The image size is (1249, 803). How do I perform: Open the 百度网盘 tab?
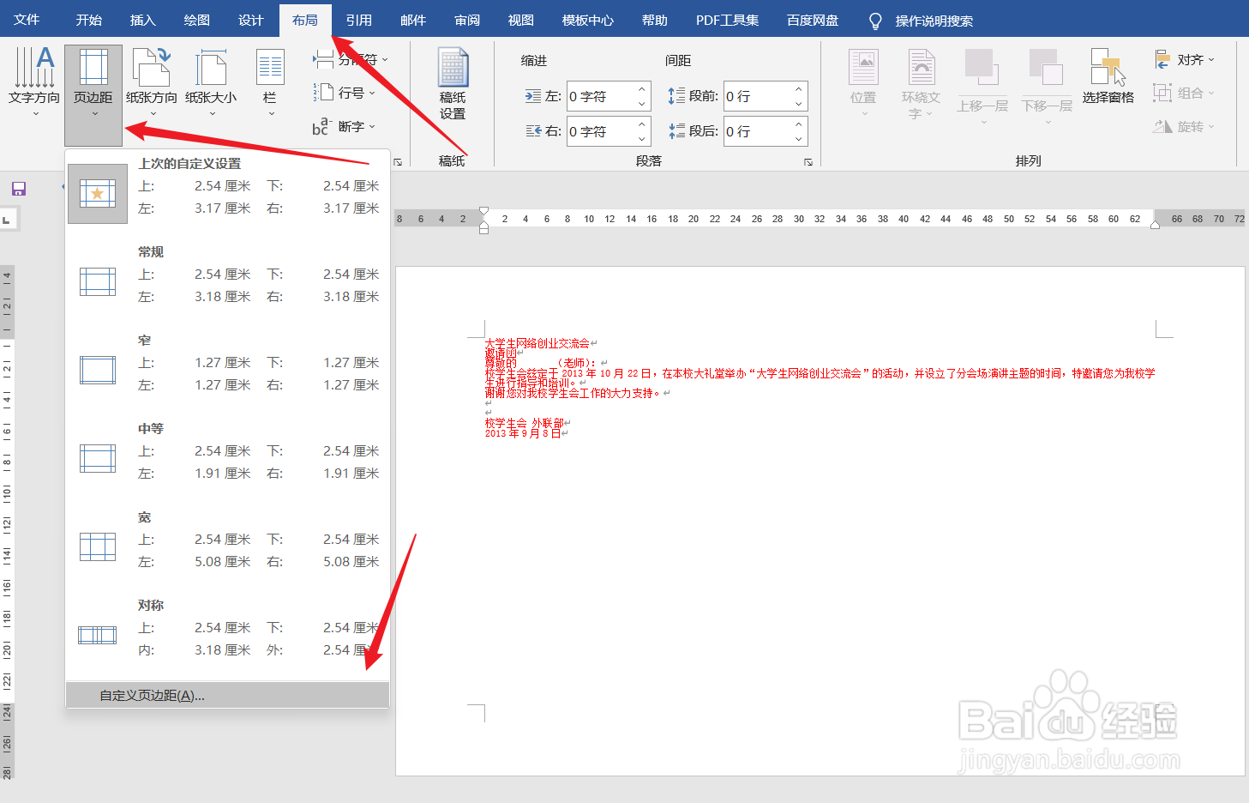(x=813, y=20)
